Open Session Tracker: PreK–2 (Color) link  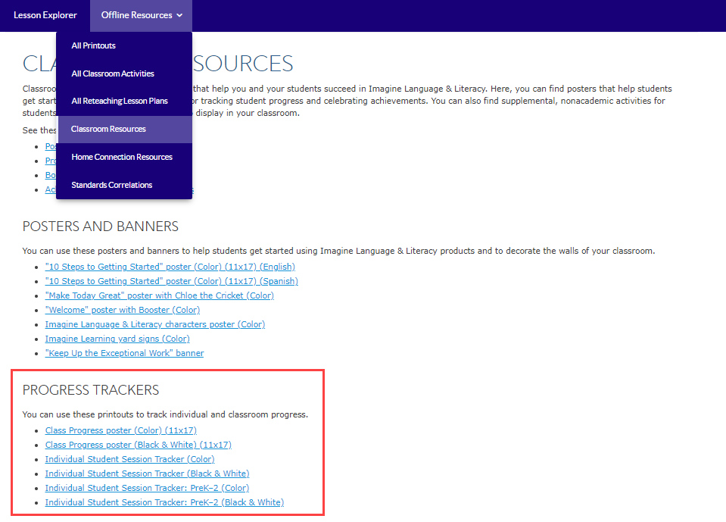pyautogui.click(x=147, y=488)
